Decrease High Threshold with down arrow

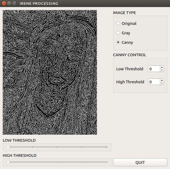click(x=162, y=83)
